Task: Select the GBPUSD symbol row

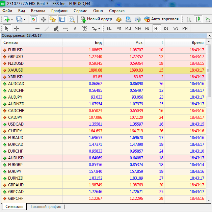Action: [x=103, y=57]
